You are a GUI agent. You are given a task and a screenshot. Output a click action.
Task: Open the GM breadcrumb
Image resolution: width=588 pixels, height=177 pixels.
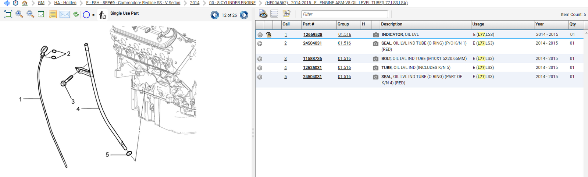41,3
